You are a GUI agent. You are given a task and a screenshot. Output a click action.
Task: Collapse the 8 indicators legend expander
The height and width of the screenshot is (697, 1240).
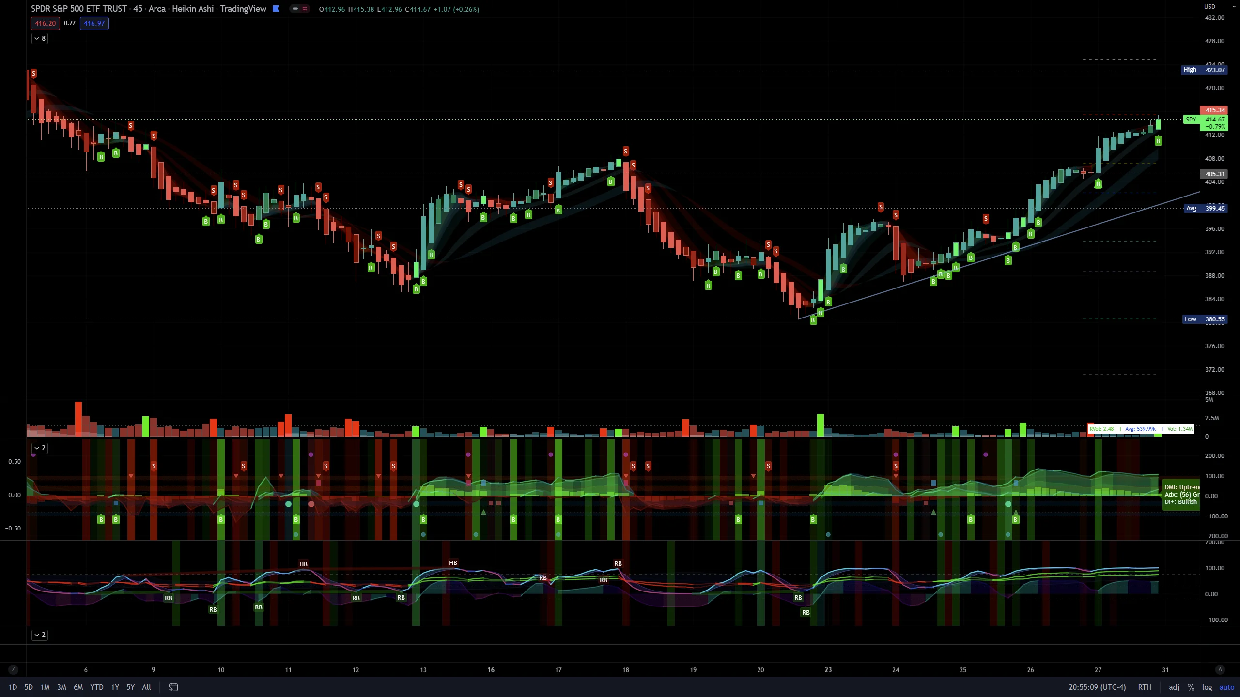(x=40, y=38)
